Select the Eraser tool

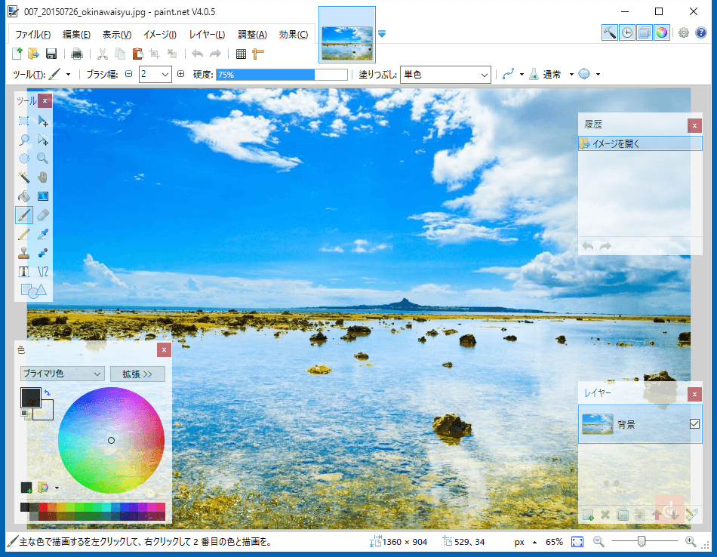[x=43, y=215]
